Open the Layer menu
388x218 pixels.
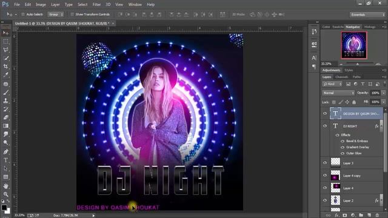click(x=55, y=4)
